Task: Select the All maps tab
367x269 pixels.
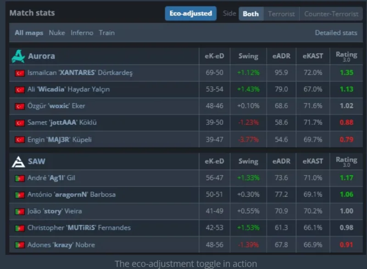Action: tap(28, 33)
